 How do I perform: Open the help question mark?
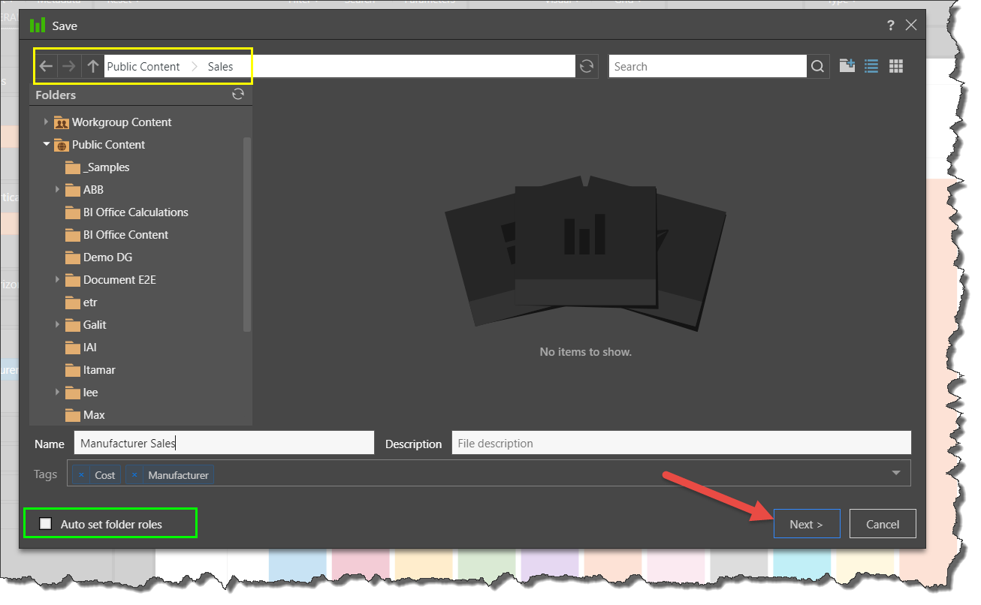coord(891,26)
